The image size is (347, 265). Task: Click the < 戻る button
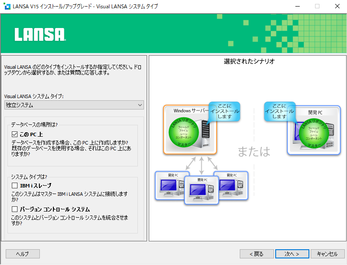click(x=257, y=254)
